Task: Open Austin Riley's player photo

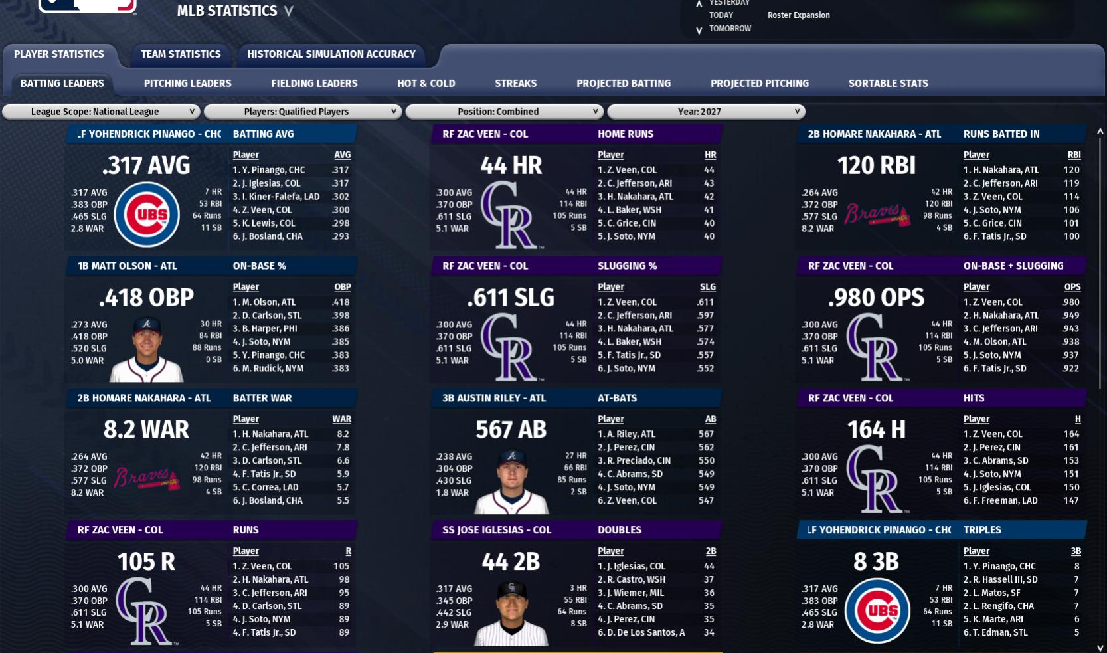Action: 512,480
